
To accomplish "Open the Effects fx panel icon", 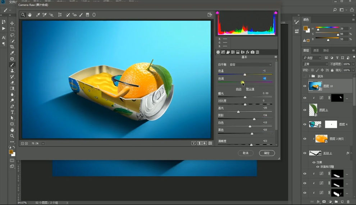I will [248, 52].
